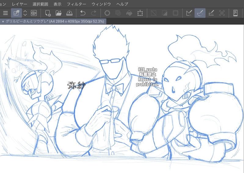The image size is (244, 173).
Task: Open the フィルター menu
Action: [76, 4]
